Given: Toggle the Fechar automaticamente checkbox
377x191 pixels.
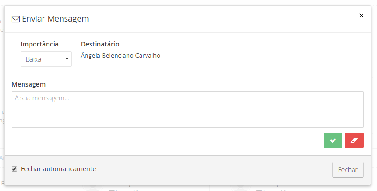Looking at the screenshot, I should pos(14,169).
